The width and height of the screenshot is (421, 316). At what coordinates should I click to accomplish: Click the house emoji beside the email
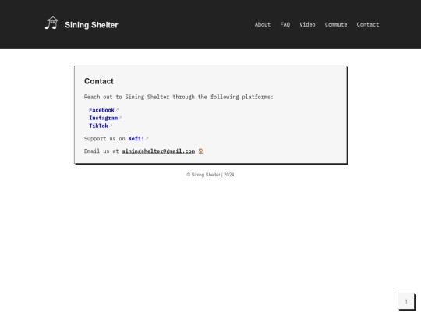tap(201, 151)
